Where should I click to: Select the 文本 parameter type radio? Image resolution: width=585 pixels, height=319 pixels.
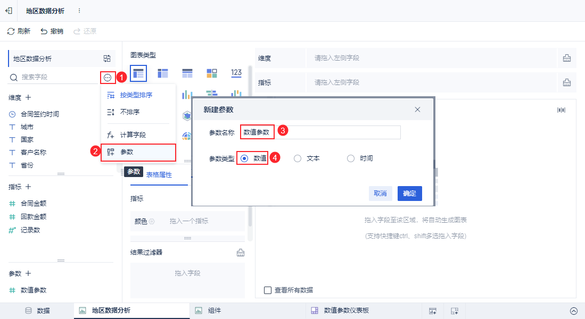298,158
